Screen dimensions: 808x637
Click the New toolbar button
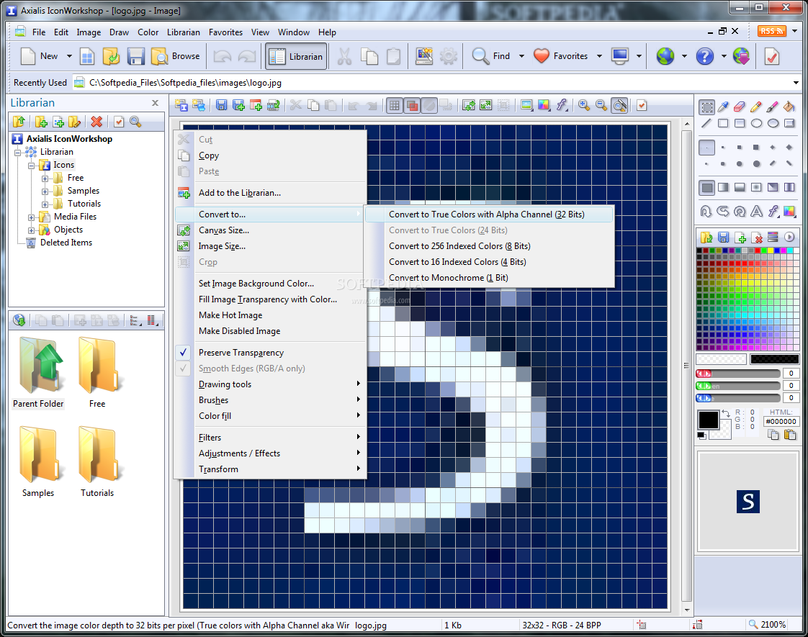(x=40, y=56)
